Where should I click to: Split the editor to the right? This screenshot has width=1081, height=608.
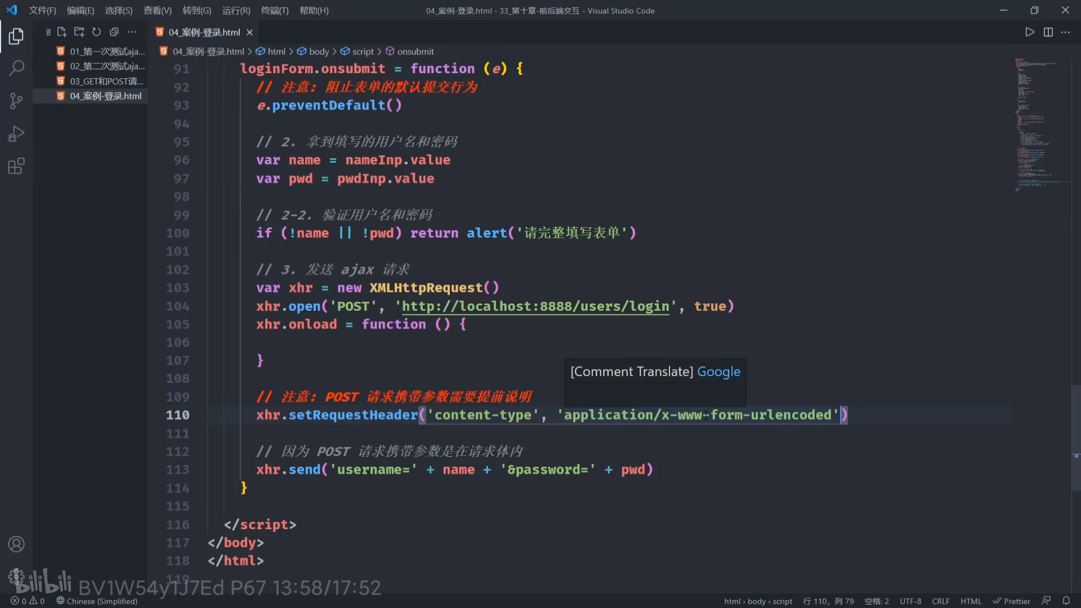(1048, 32)
